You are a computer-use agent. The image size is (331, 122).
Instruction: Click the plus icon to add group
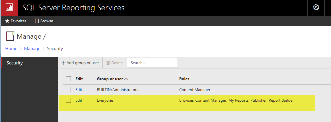[63, 63]
